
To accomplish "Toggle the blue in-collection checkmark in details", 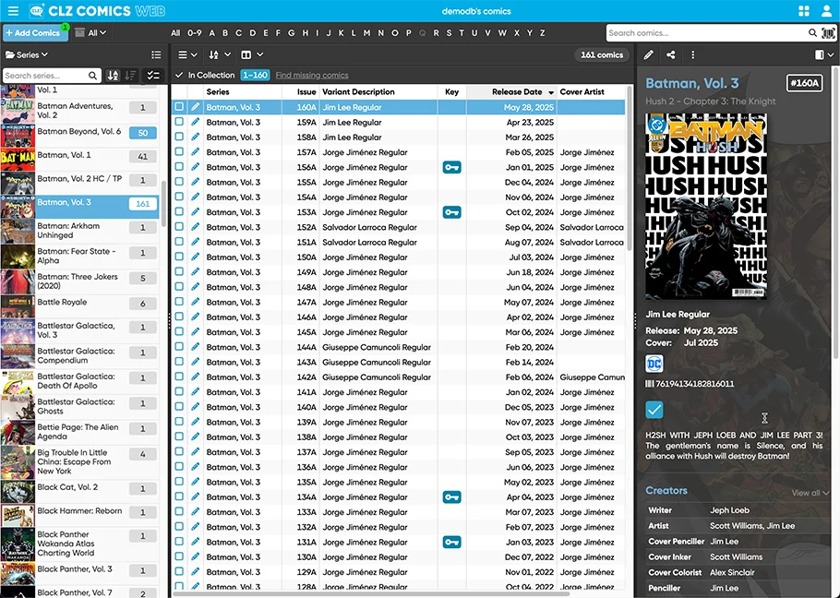I will (654, 410).
